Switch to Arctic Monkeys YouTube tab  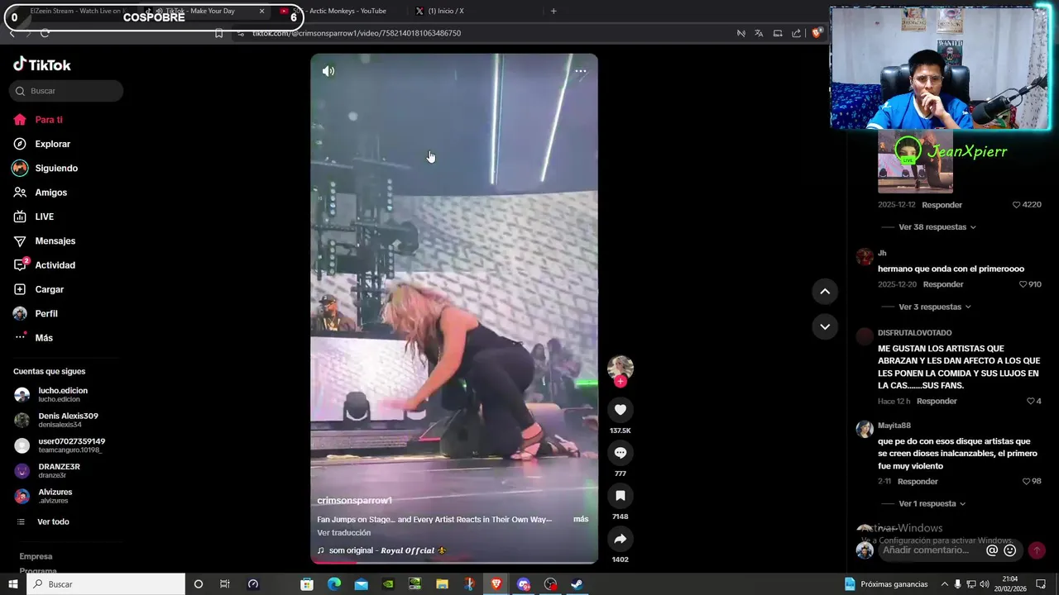[x=339, y=12]
